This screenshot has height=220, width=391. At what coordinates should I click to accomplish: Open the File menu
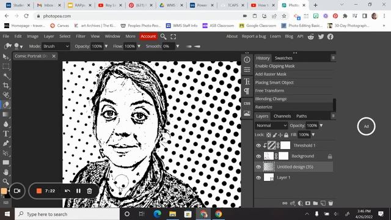[x=5, y=36]
